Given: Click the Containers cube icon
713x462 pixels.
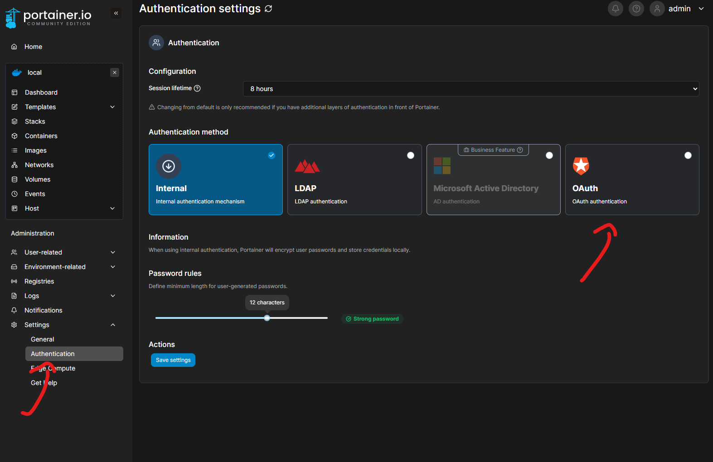Looking at the screenshot, I should click(x=15, y=136).
